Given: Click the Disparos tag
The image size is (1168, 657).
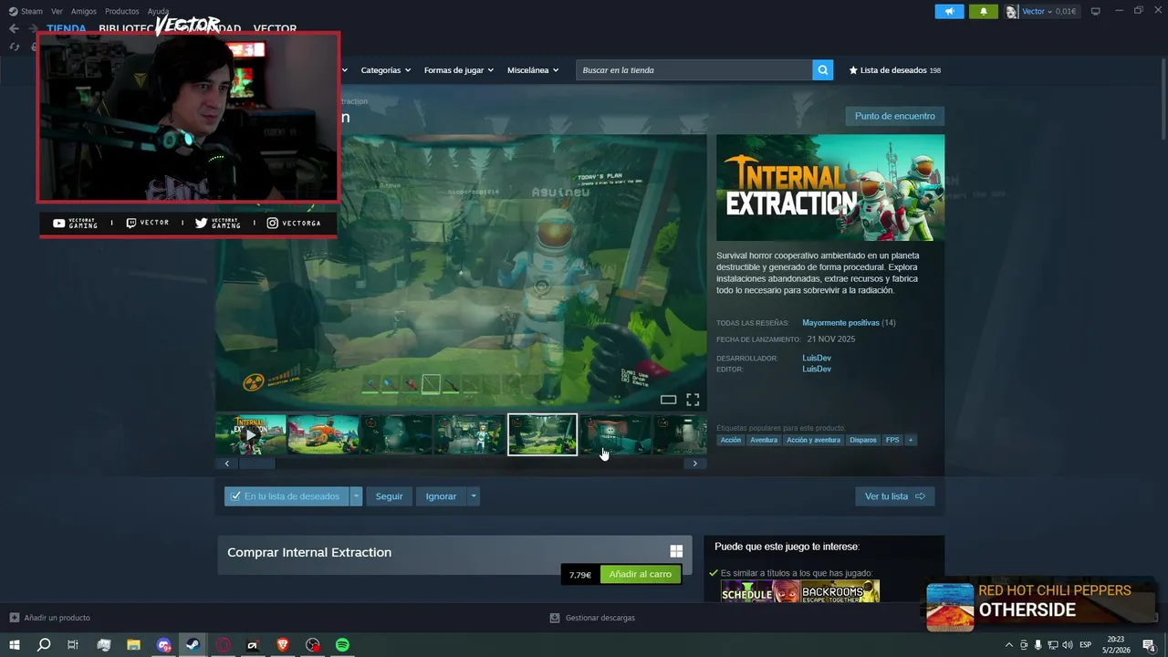Looking at the screenshot, I should pos(862,440).
